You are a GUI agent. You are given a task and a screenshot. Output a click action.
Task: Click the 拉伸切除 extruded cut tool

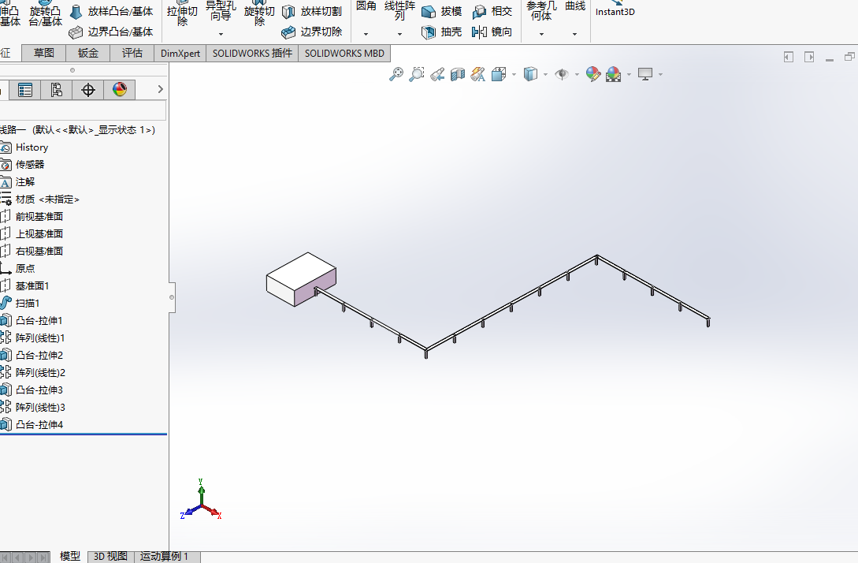pyautogui.click(x=182, y=13)
